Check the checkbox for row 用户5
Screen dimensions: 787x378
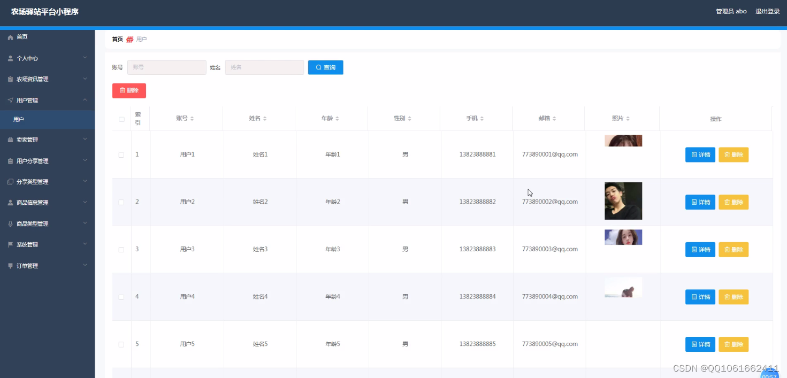(121, 344)
